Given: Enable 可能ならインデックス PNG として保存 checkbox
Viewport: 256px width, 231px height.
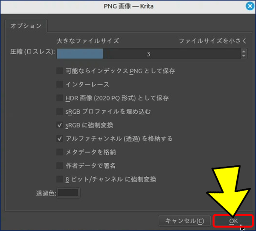Looking at the screenshot, I should 60,71.
